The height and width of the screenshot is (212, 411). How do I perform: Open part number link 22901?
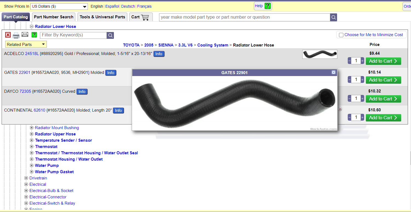pyautogui.click(x=25, y=72)
